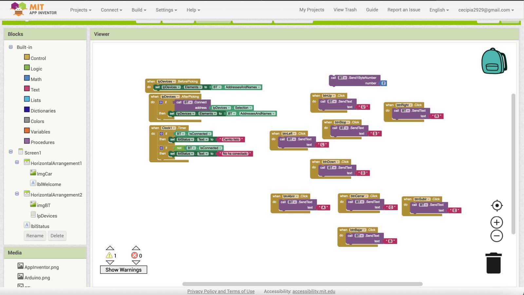Open the Dictionaries blocks drawer

[43, 110]
